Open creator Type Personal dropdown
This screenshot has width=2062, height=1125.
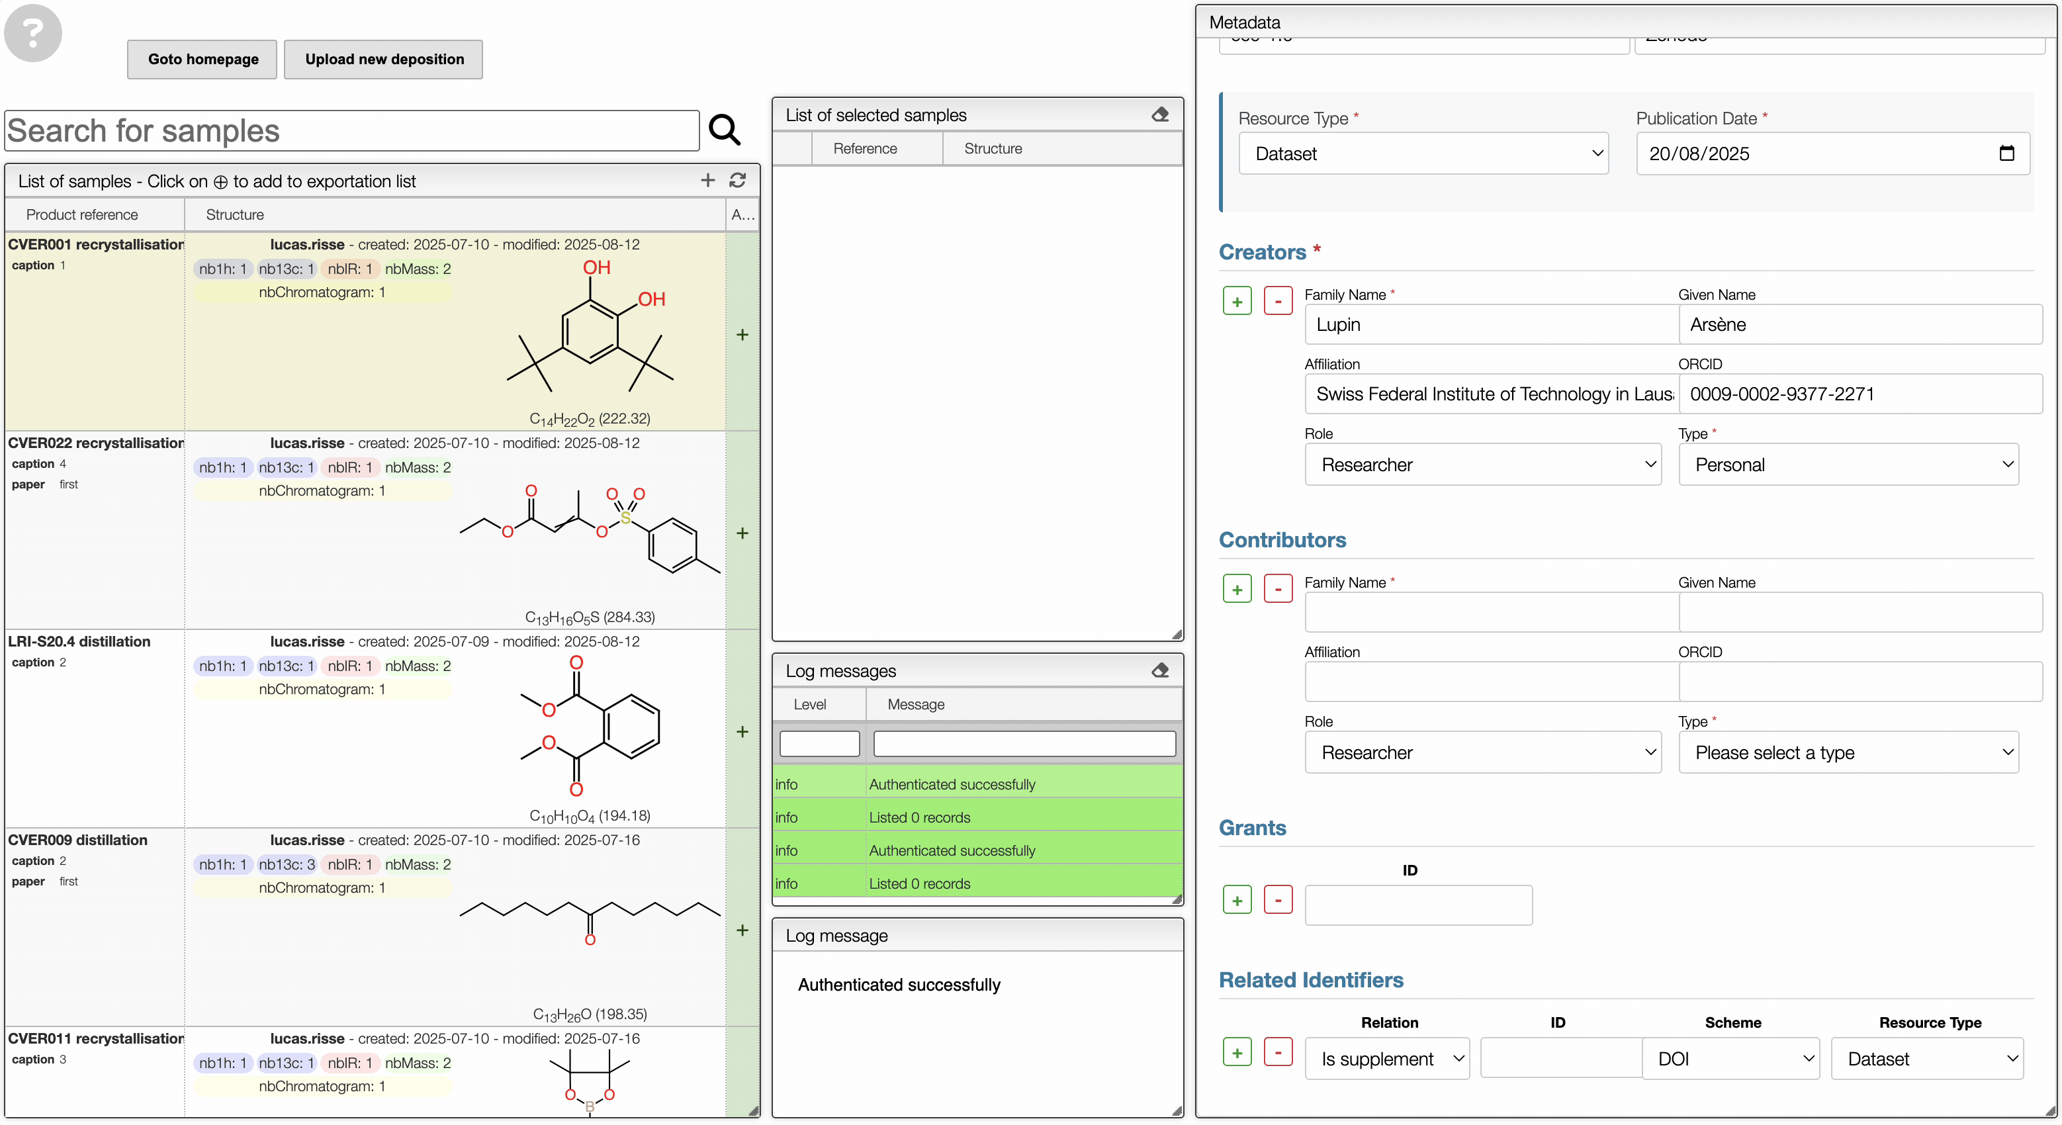(x=1848, y=465)
